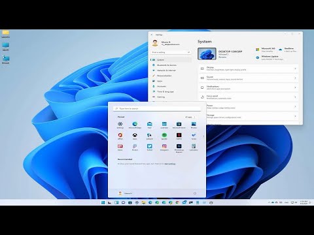314x235 pixels.
Task: Open the News app in Start menu
Action: coord(120,147)
